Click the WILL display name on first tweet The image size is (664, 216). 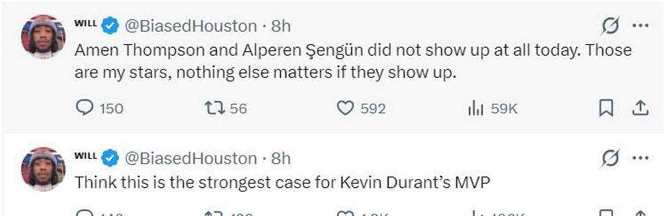coord(85,24)
